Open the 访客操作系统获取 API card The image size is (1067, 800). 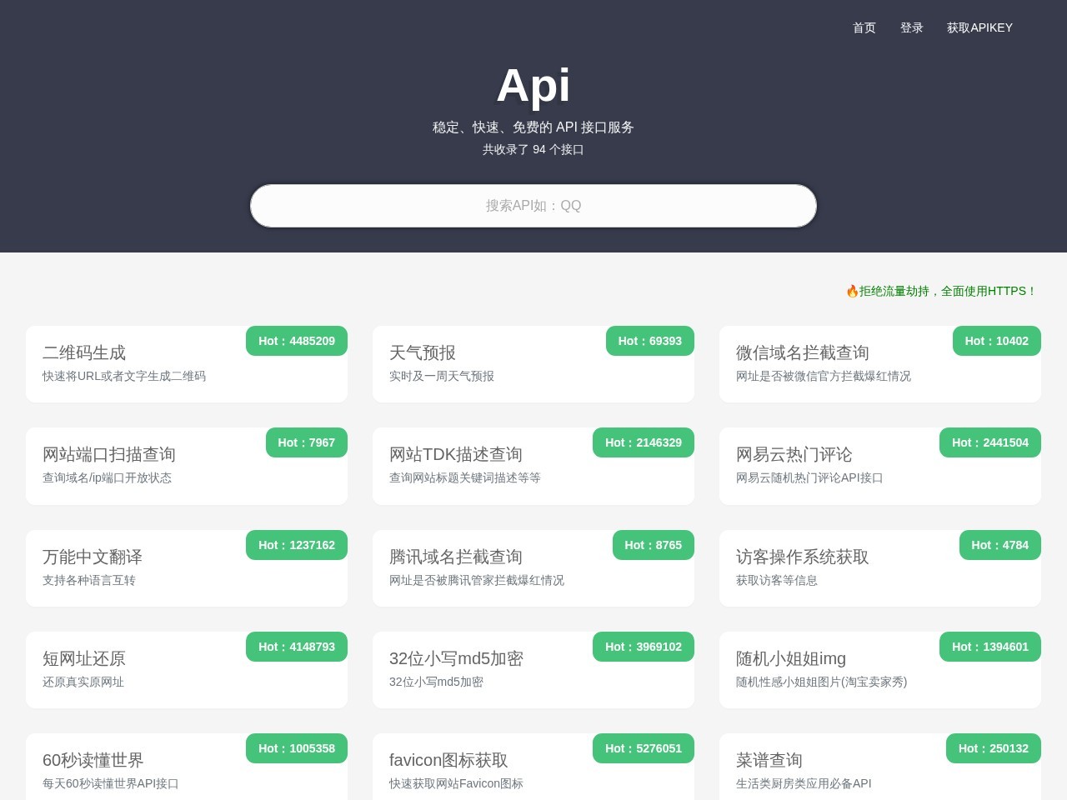[x=880, y=567]
